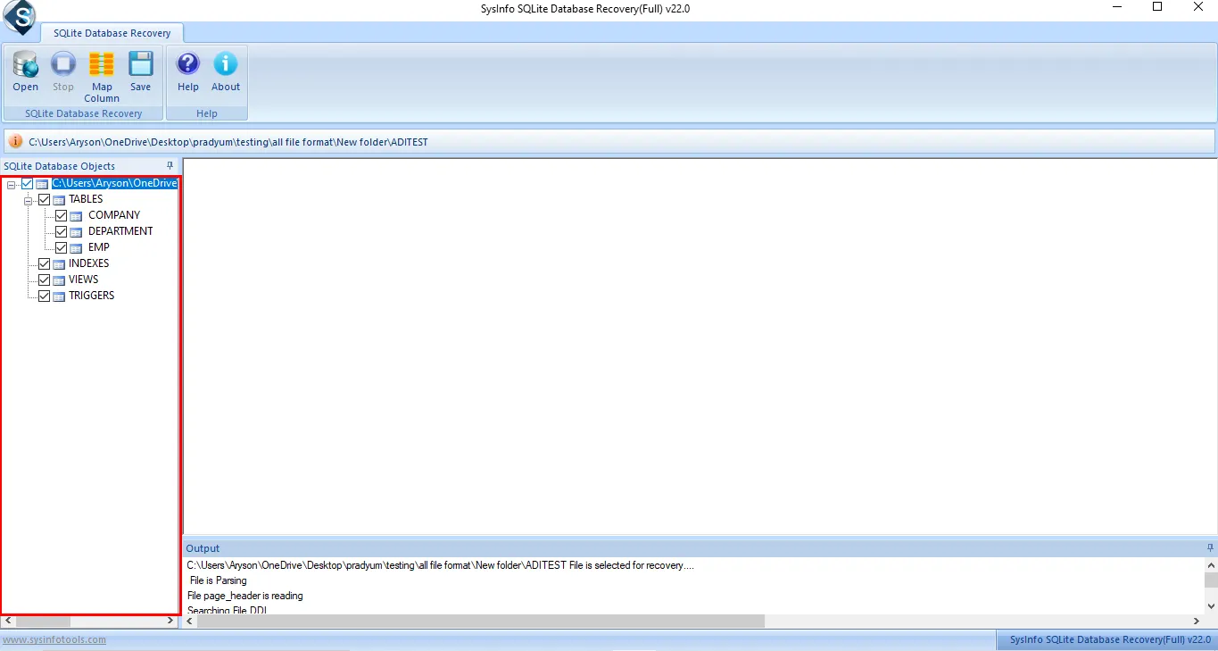The image size is (1218, 651).
Task: Click the Stop toolbar button
Action: 63,71
